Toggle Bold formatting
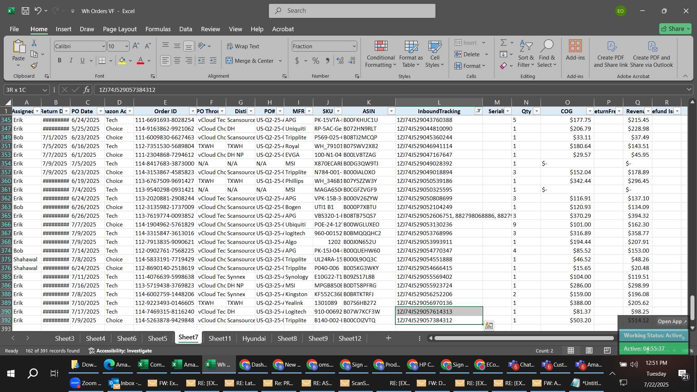697x392 pixels. (x=60, y=61)
